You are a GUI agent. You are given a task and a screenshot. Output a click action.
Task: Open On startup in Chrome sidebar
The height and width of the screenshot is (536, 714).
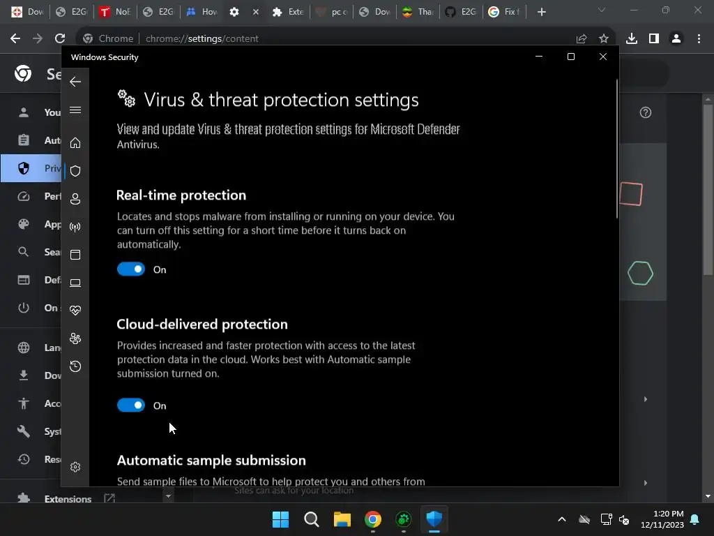pyautogui.click(x=31, y=308)
